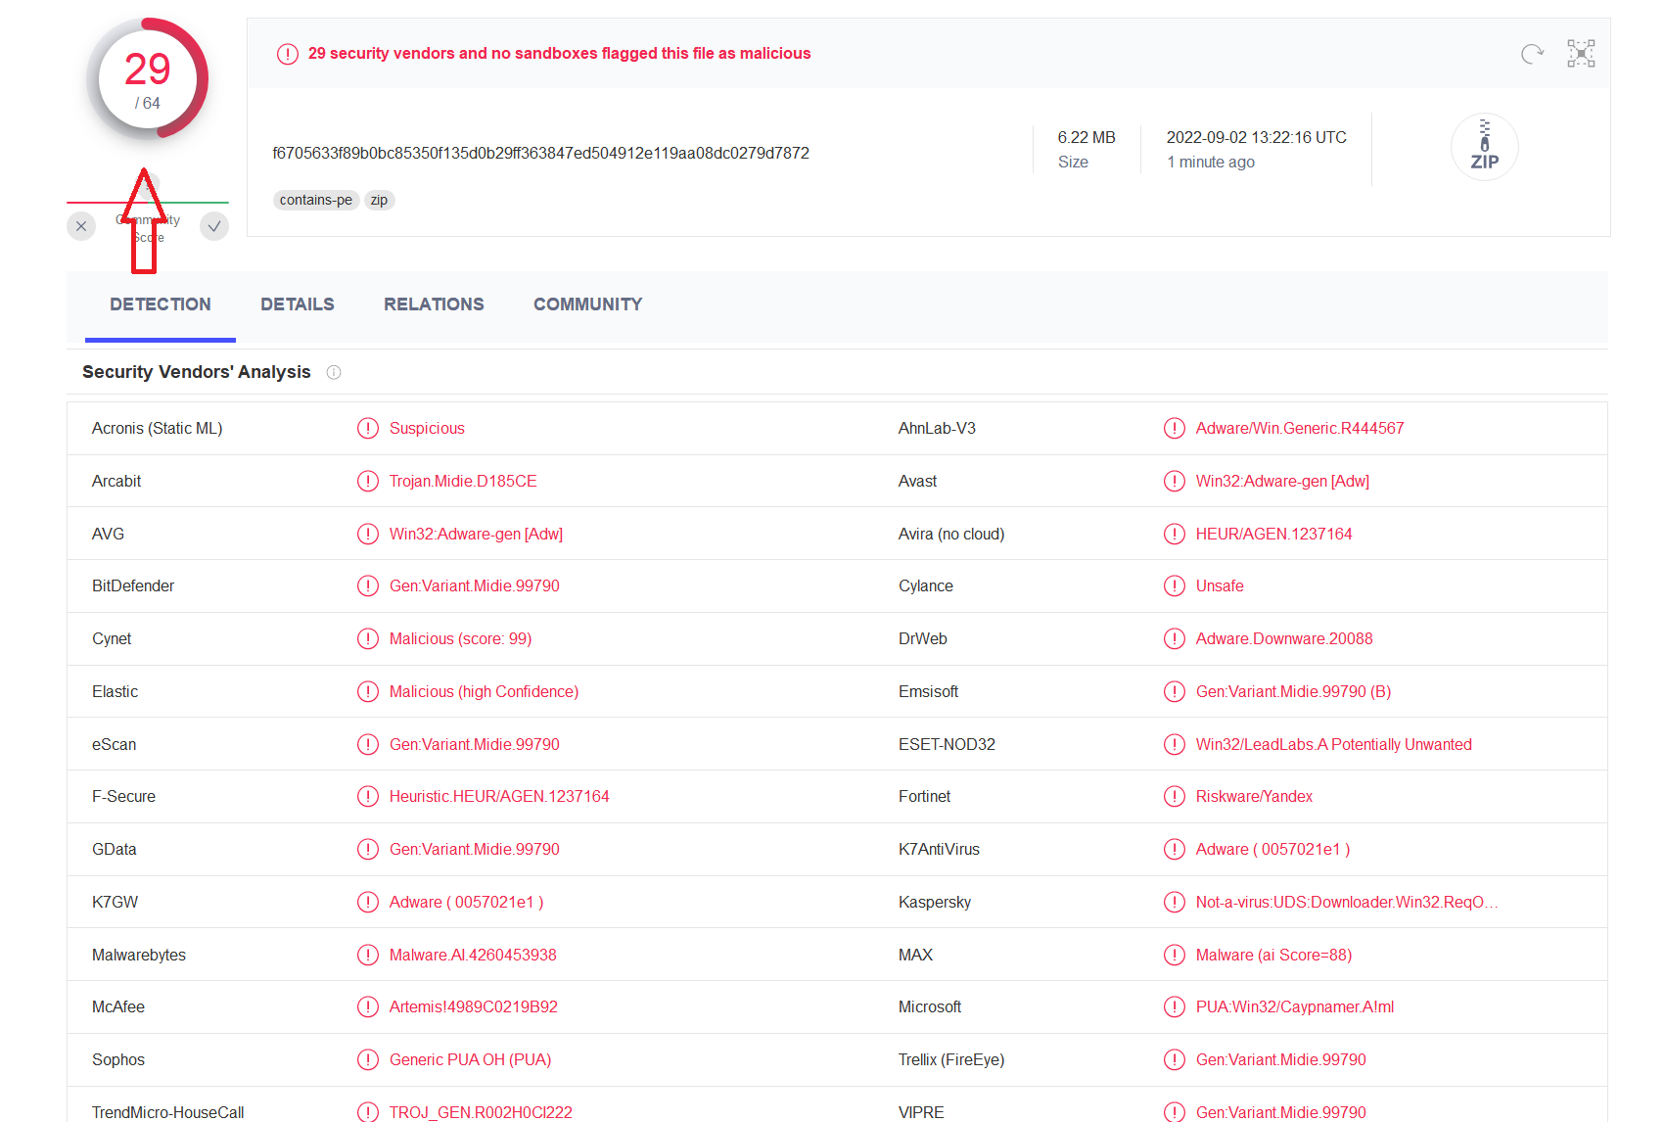Click the Win32:Adware-gen [Adw] result for Avast
This screenshot has height=1122, width=1665.
click(1282, 481)
